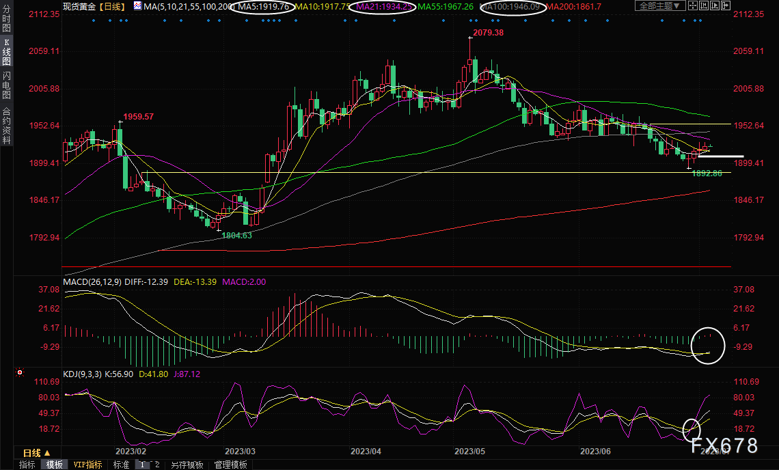
Task: Click the 1804.63 low price label
Action: 236,235
